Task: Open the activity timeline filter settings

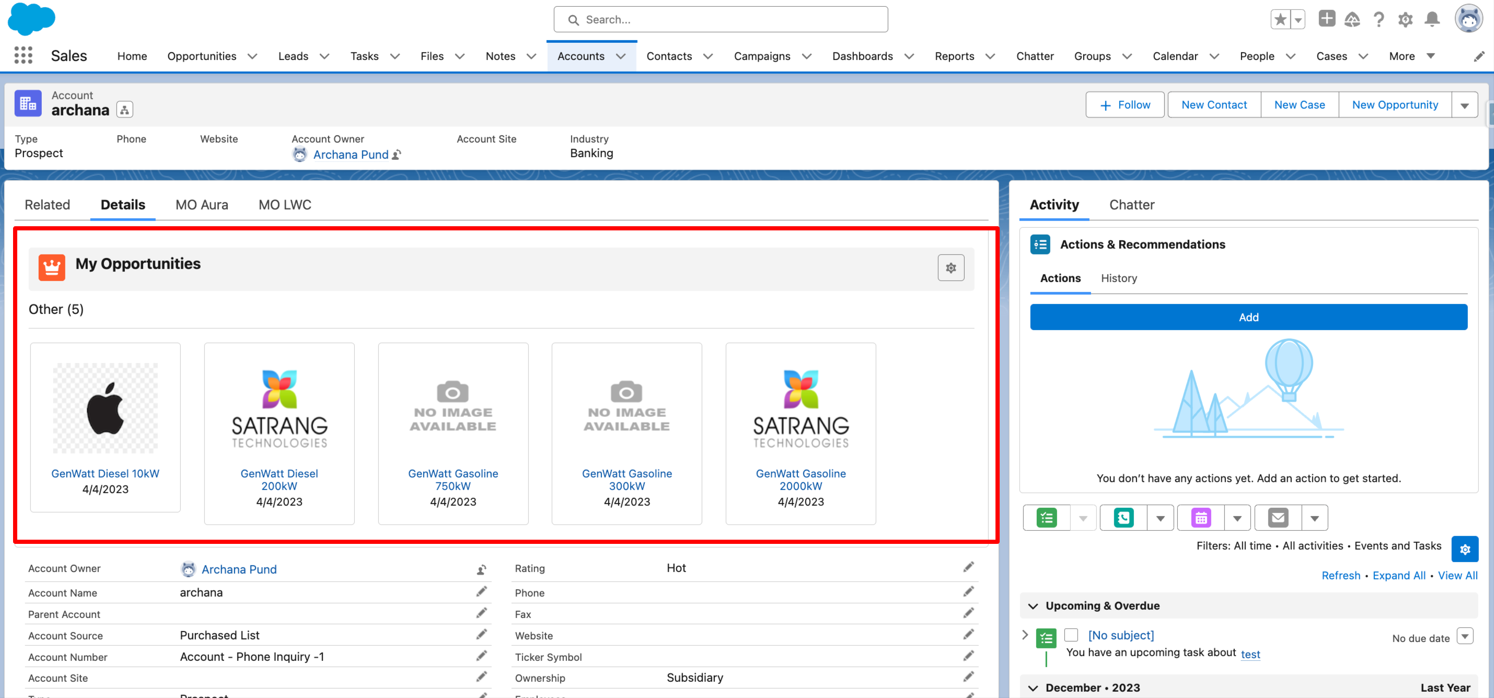Action: [1464, 549]
